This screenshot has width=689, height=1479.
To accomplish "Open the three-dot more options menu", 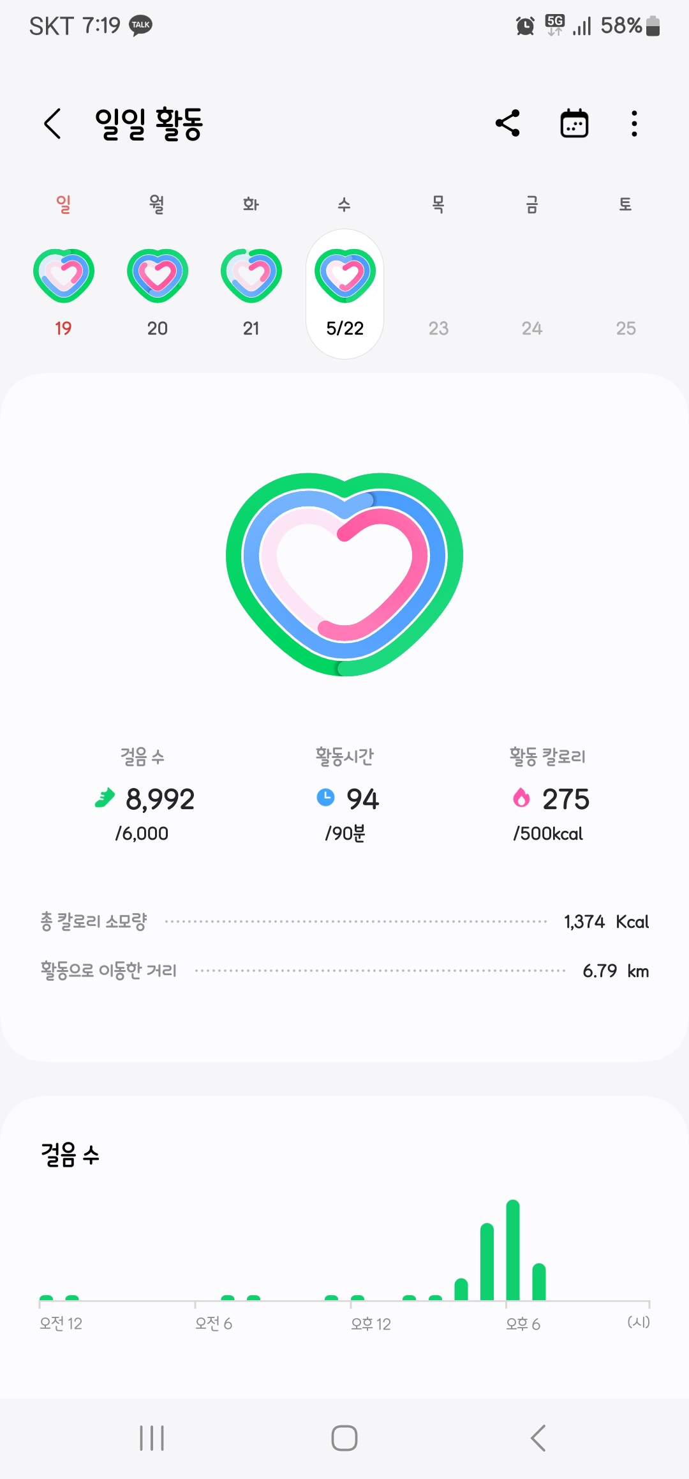I will (x=634, y=123).
